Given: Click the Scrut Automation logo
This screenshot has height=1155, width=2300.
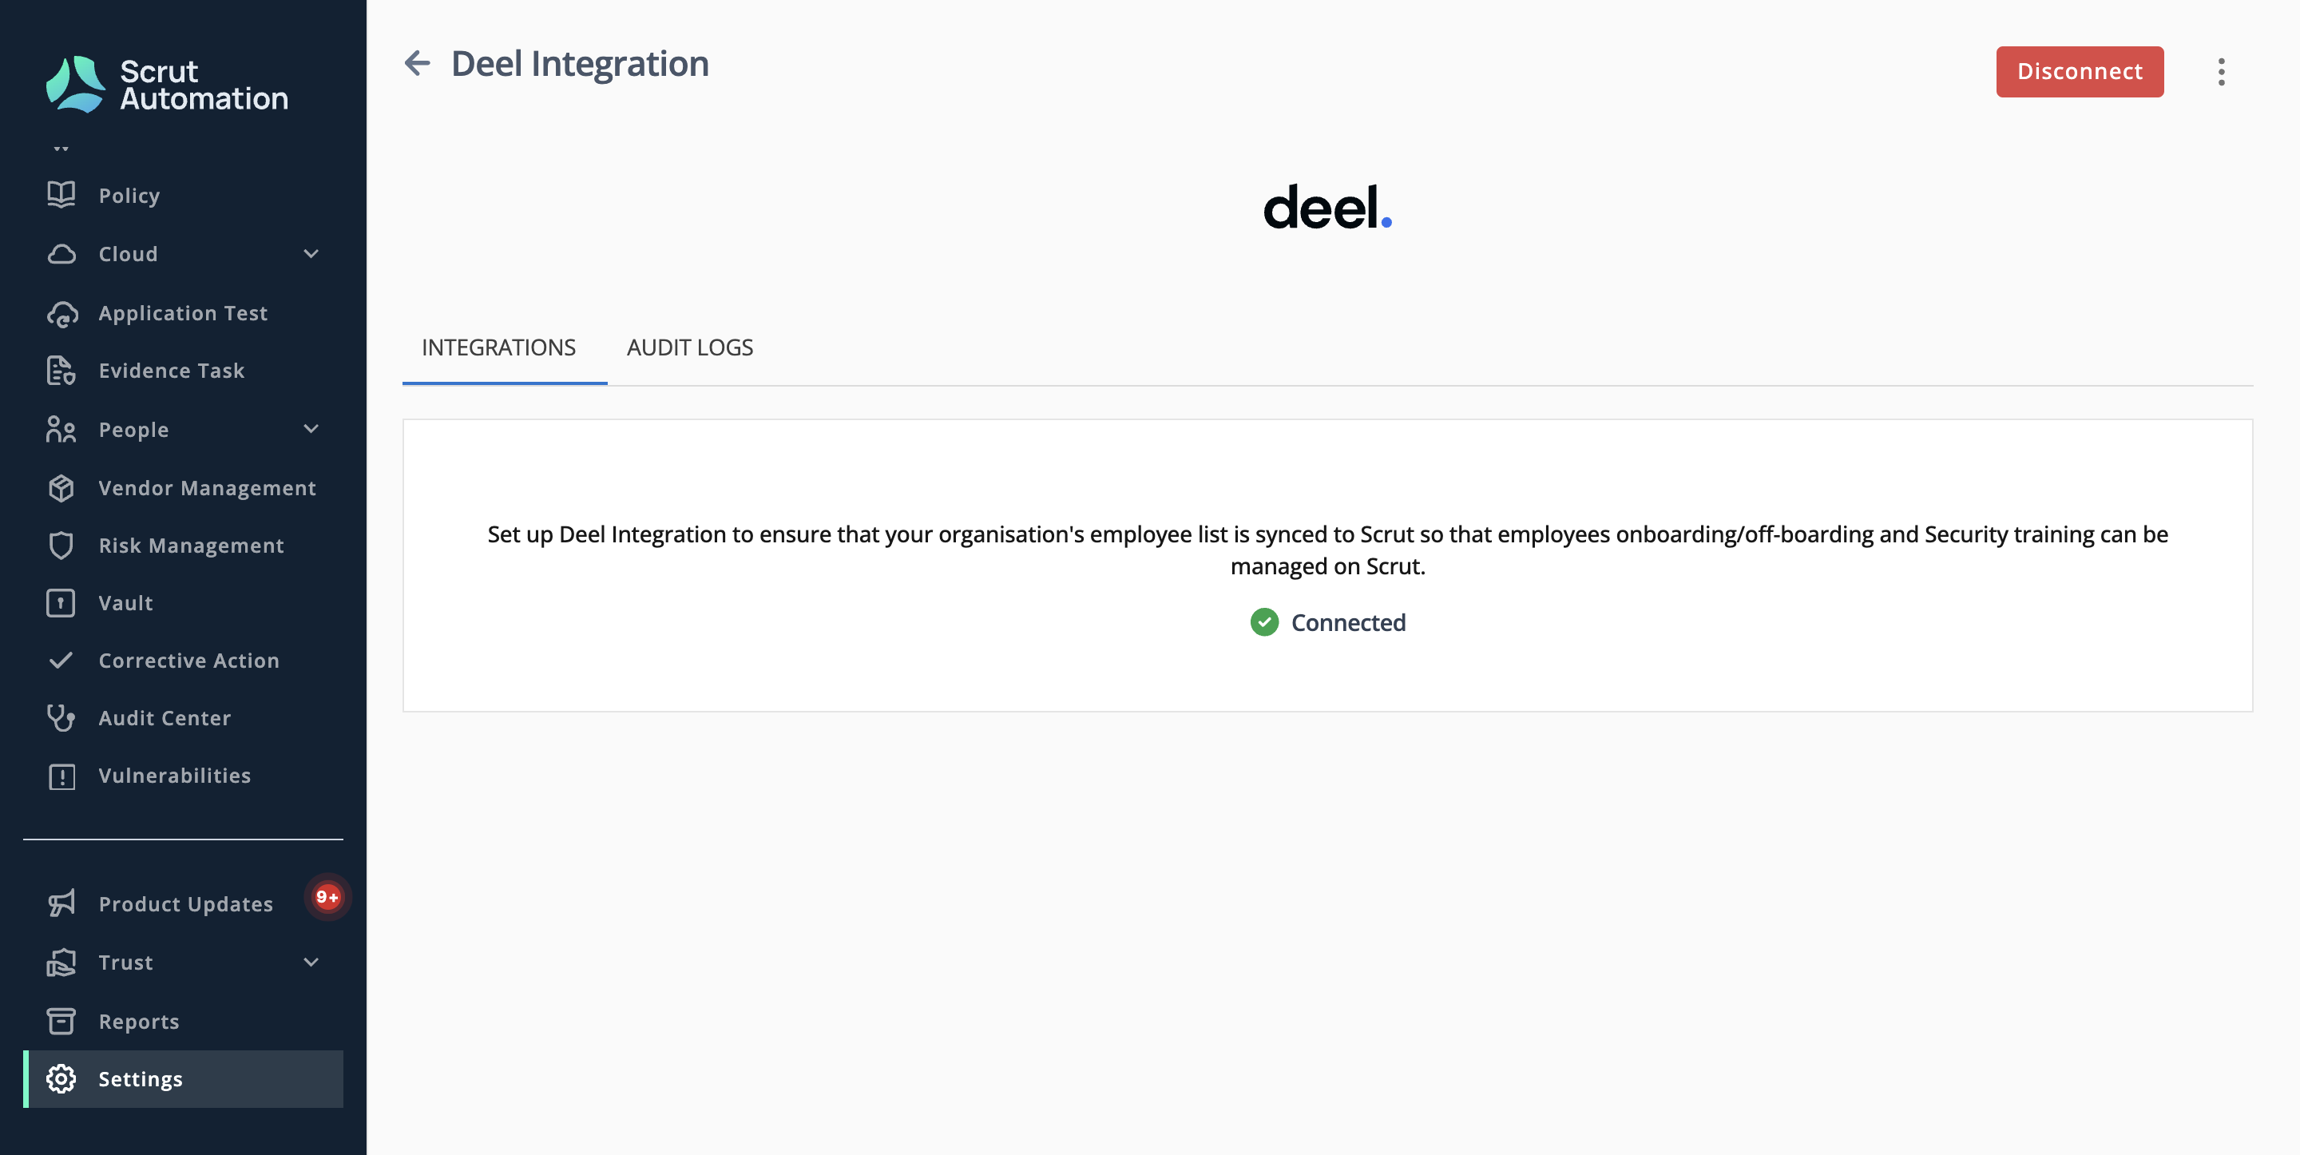Looking at the screenshot, I should [167, 85].
